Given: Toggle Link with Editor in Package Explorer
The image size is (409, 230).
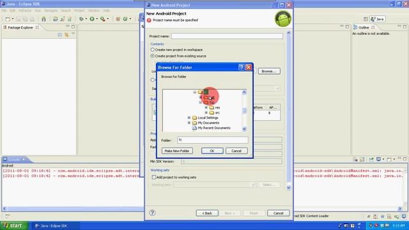Looking at the screenshot, I should click(x=66, y=35).
